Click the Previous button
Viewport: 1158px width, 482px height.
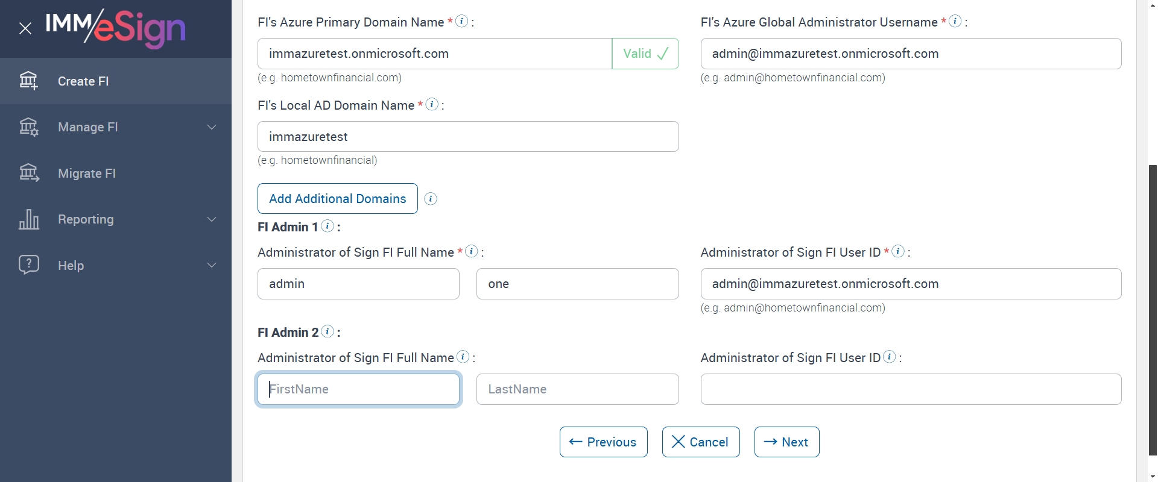click(603, 442)
